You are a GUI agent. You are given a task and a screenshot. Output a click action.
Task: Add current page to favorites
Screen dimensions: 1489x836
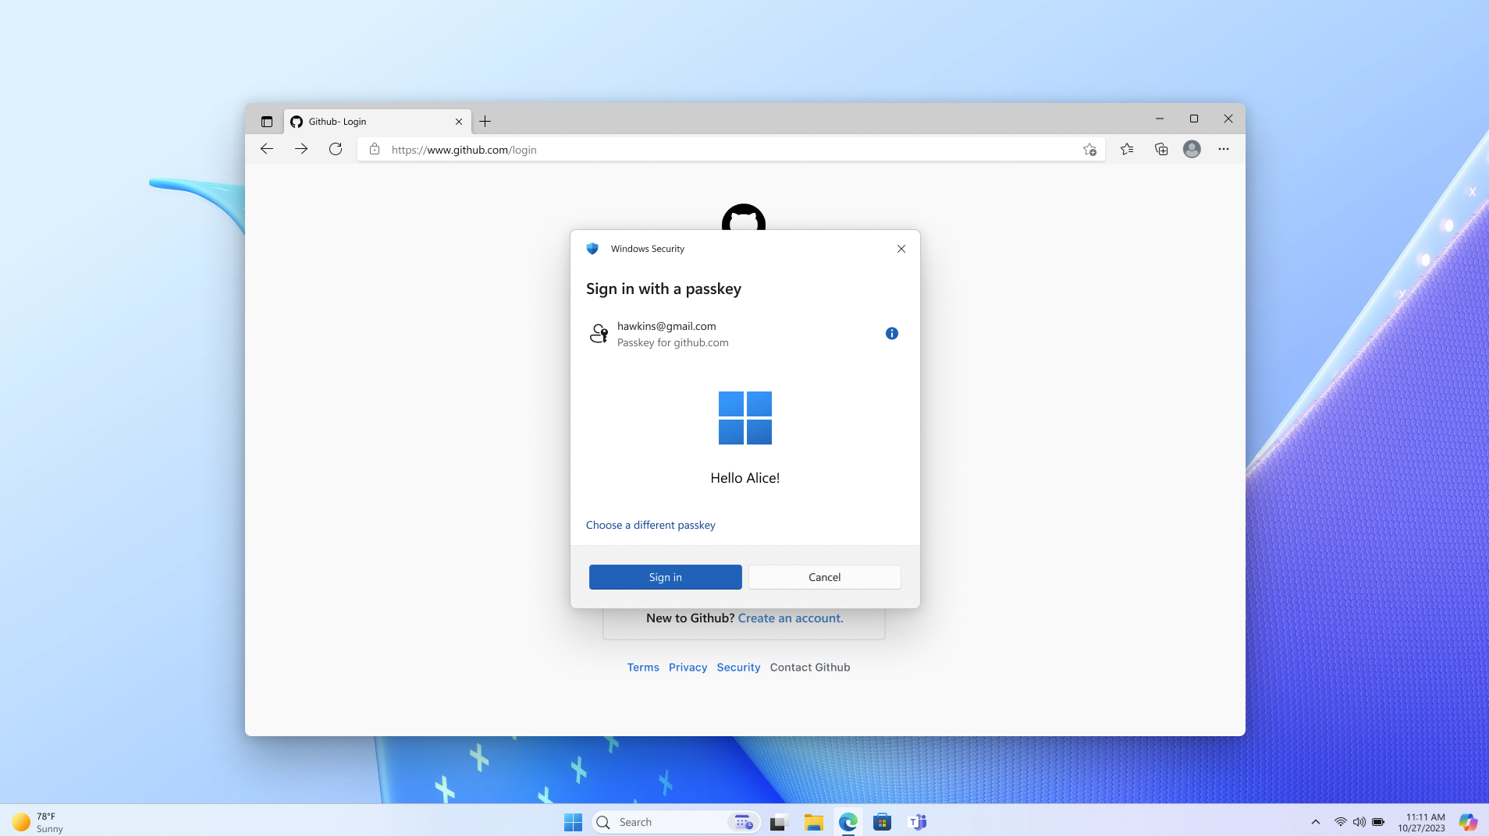click(x=1090, y=149)
